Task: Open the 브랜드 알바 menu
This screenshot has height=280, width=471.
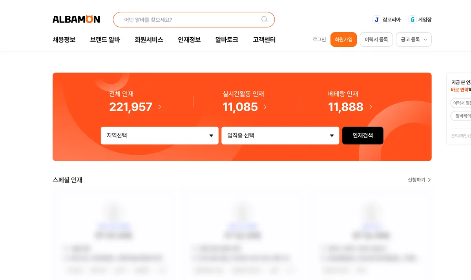Action: (x=105, y=40)
